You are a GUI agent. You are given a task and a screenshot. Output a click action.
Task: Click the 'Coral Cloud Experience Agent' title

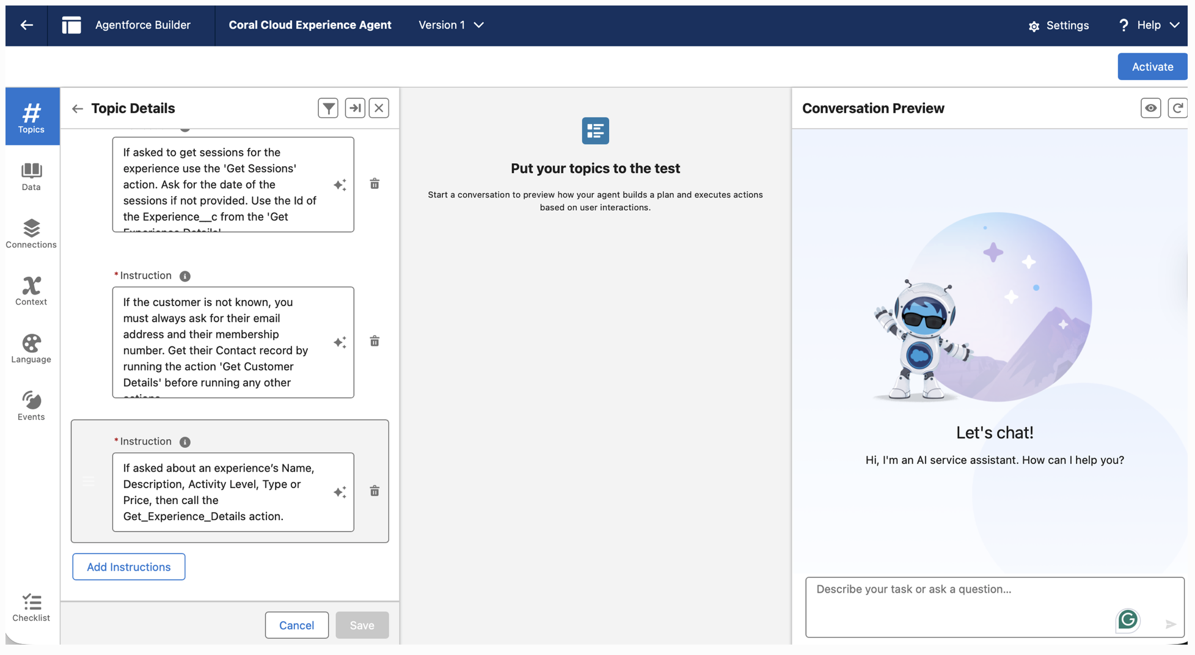310,25
